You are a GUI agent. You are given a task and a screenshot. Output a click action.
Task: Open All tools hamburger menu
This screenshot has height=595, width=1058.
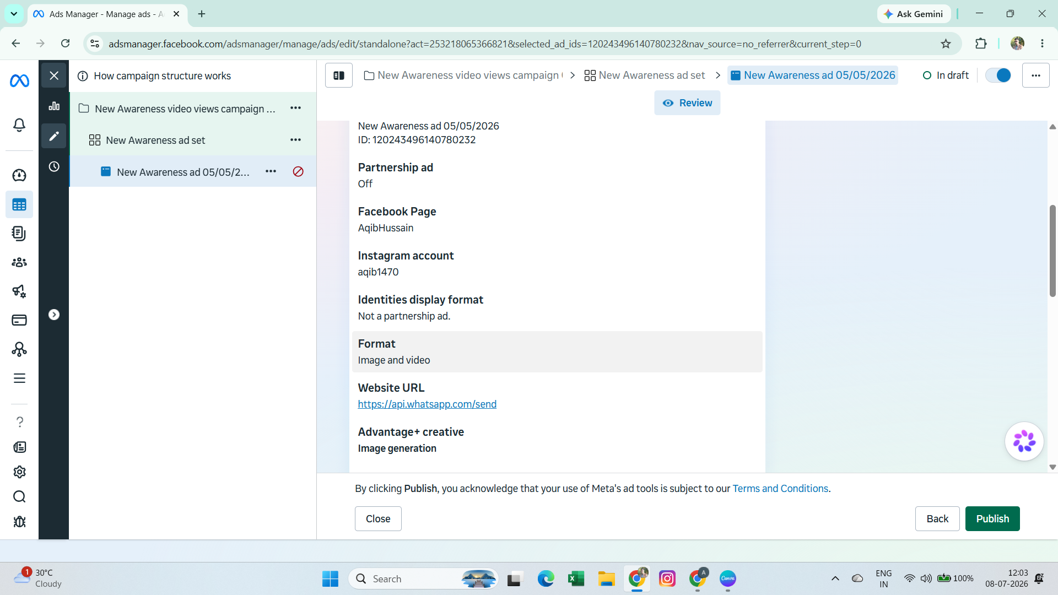[x=19, y=378]
